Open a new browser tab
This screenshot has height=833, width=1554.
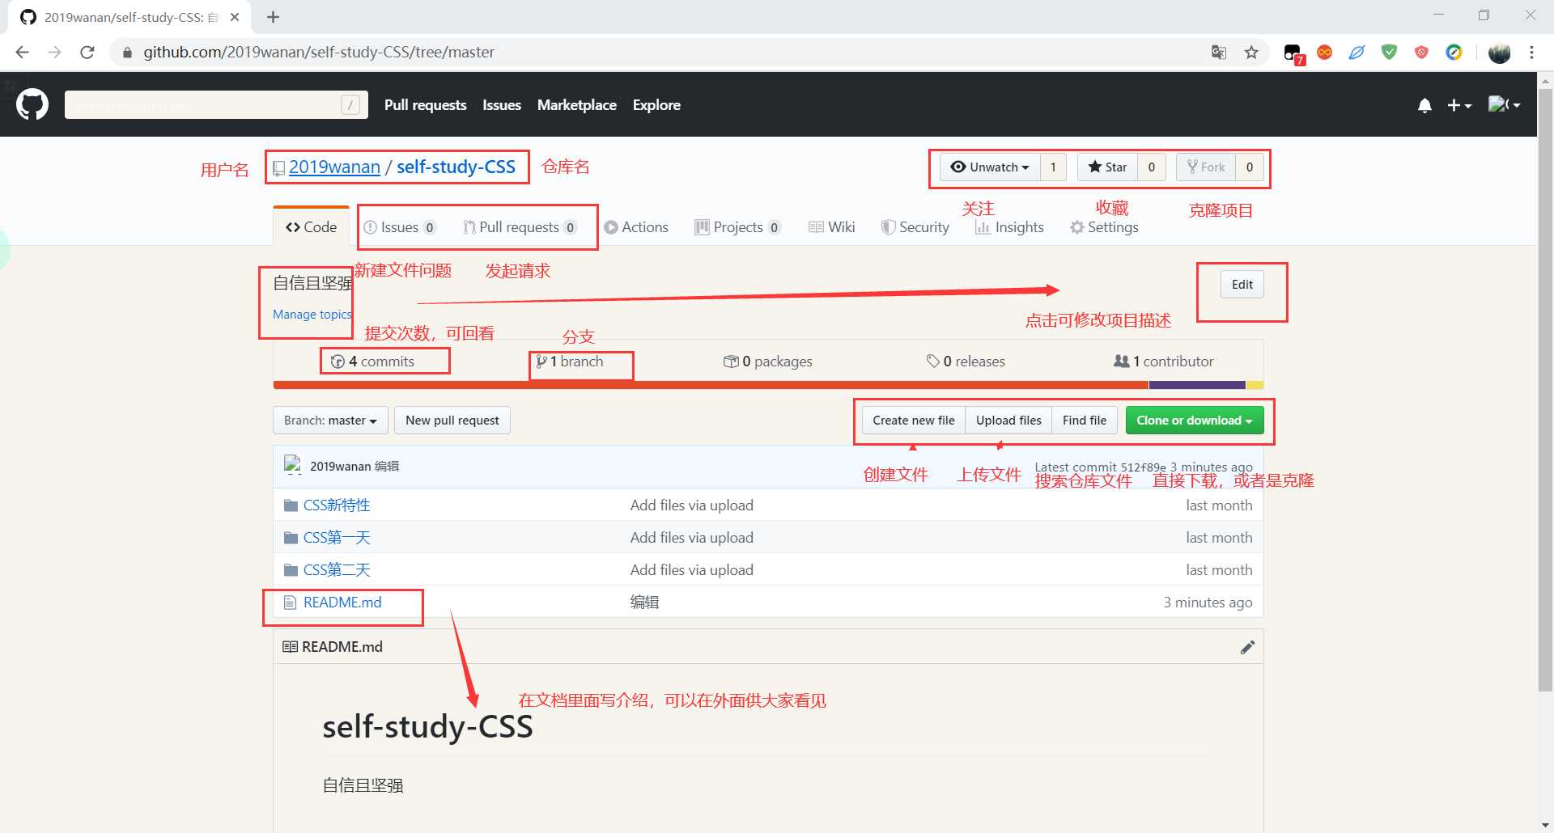click(273, 17)
